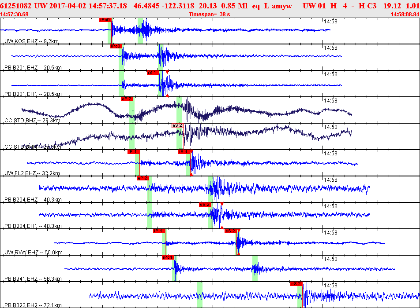Screen dimensions: 420x308
Task: Select the iS 1 pick on FL2 trace
Action: tap(184, 152)
